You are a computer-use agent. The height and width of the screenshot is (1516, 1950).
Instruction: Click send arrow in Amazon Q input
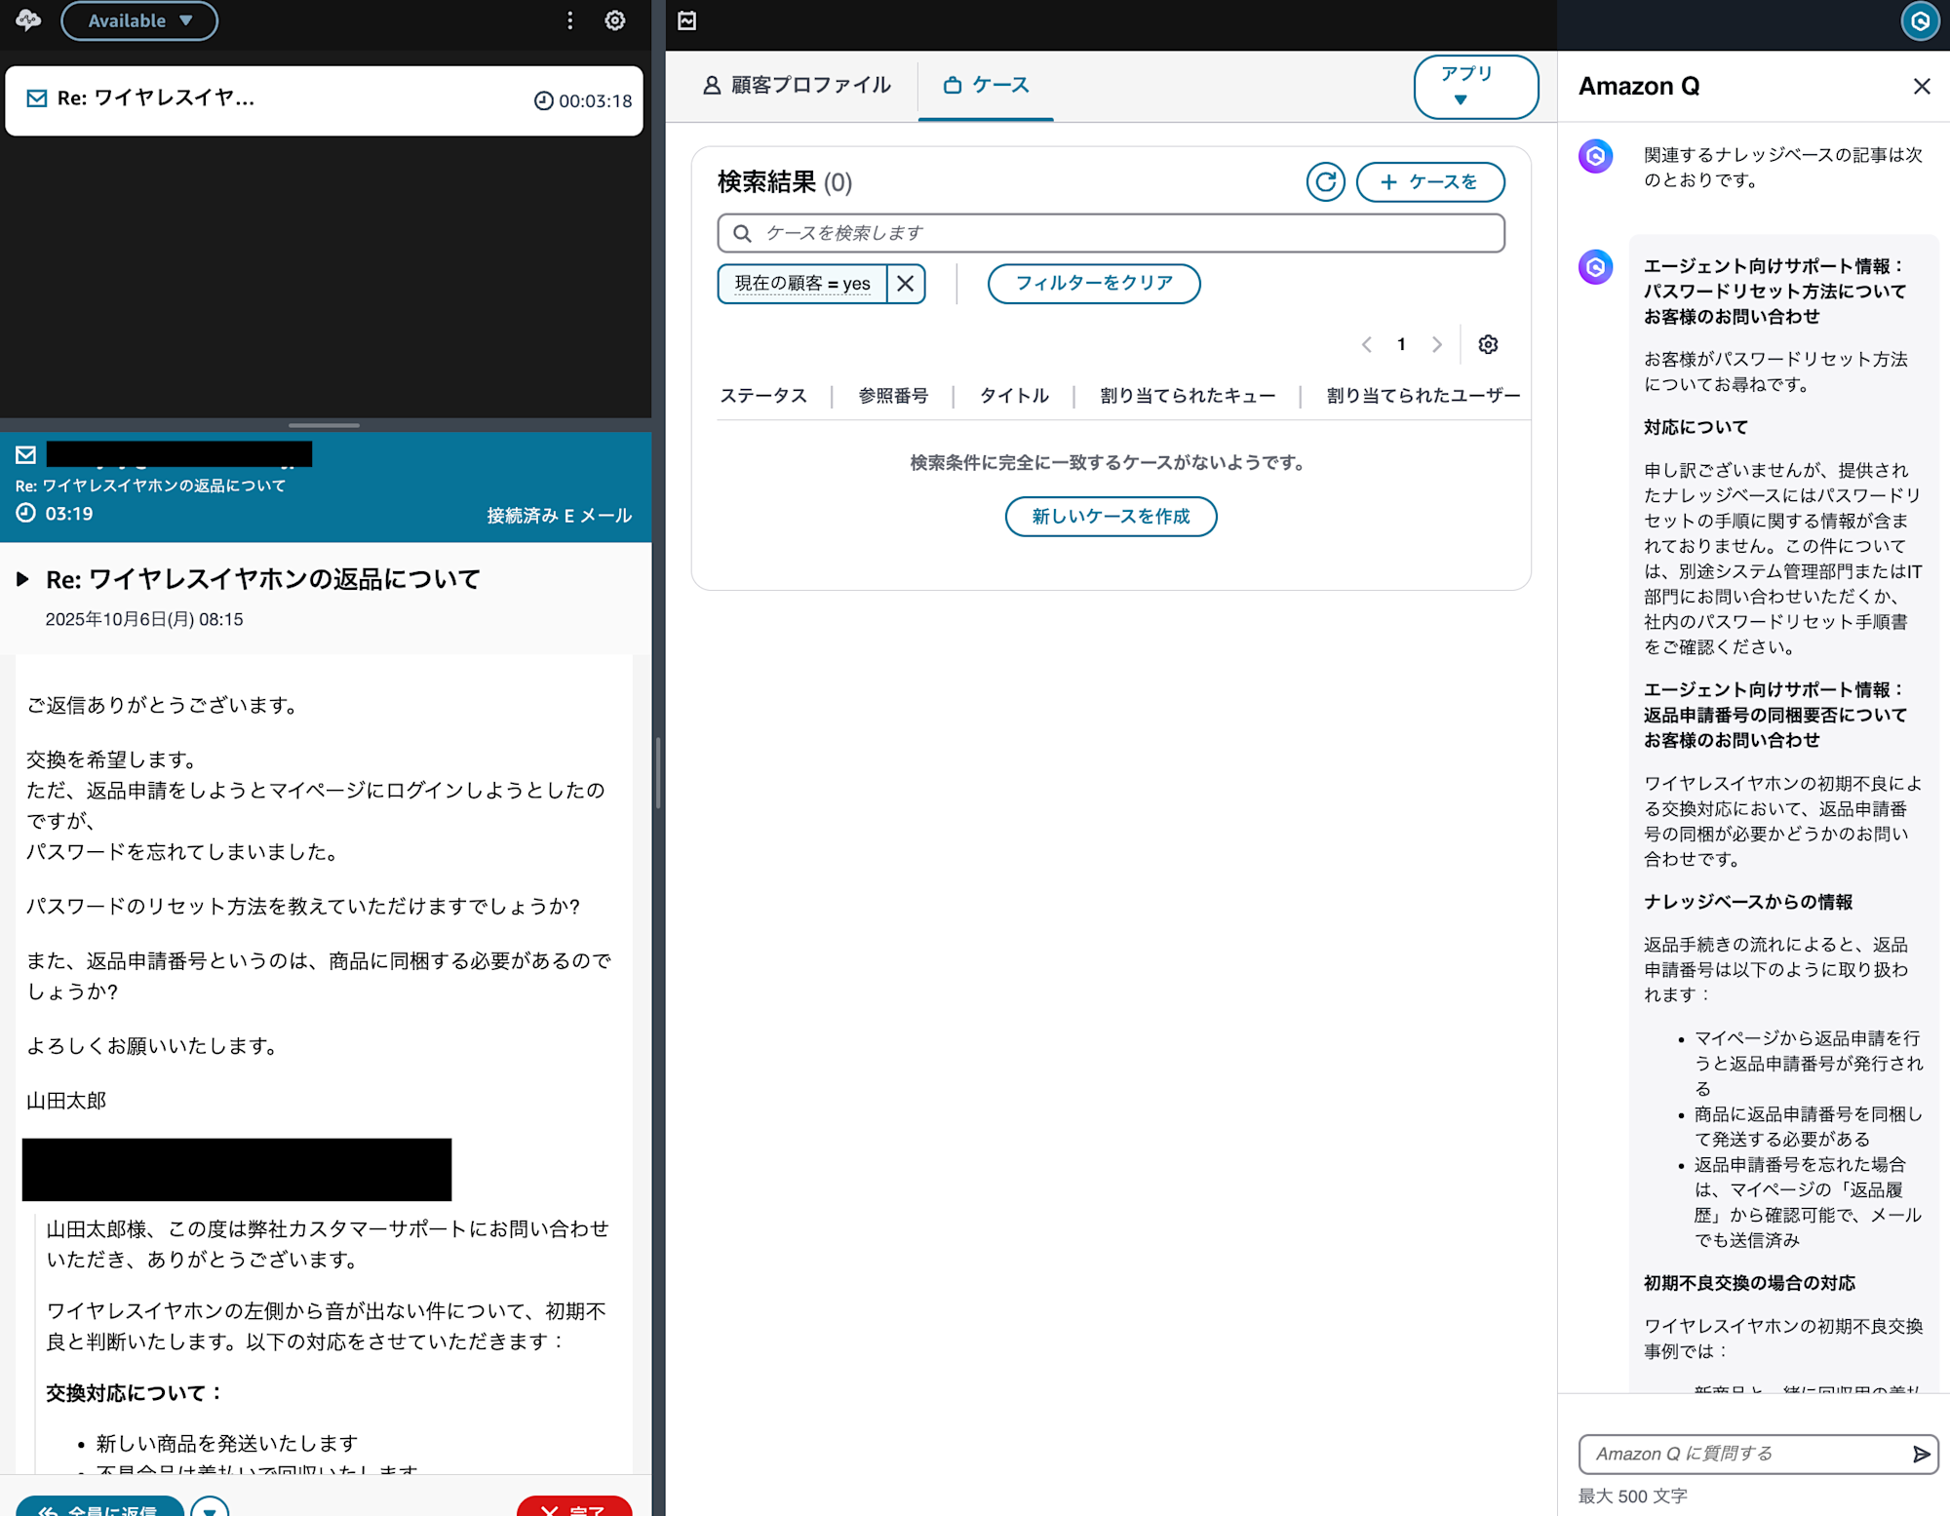pyautogui.click(x=1921, y=1454)
